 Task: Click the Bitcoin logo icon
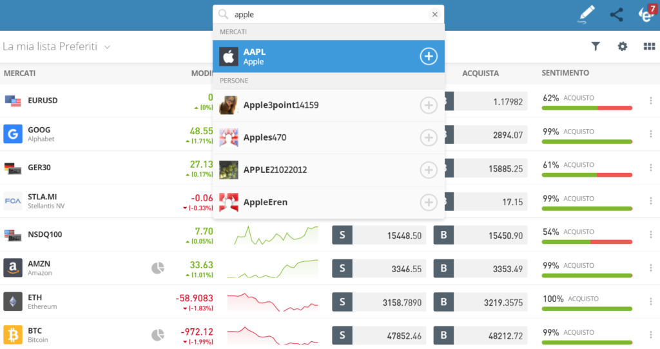pos(13,335)
